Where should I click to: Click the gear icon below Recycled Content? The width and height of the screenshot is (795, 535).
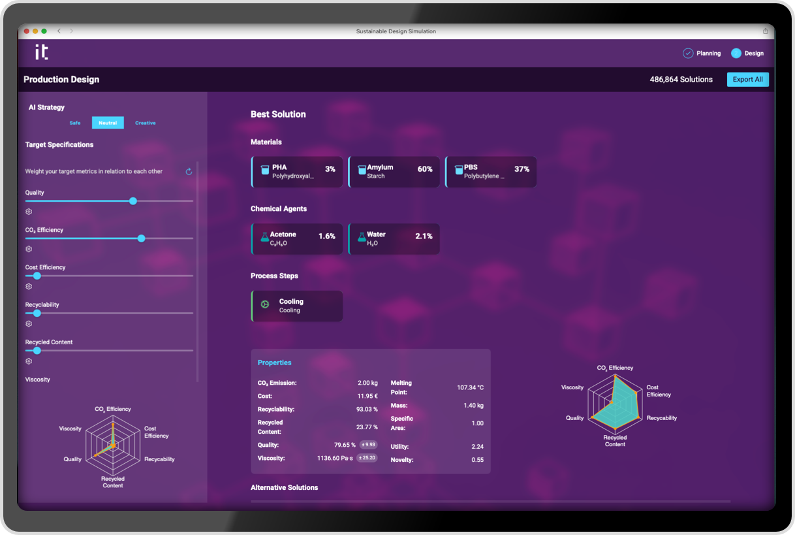pyautogui.click(x=29, y=361)
